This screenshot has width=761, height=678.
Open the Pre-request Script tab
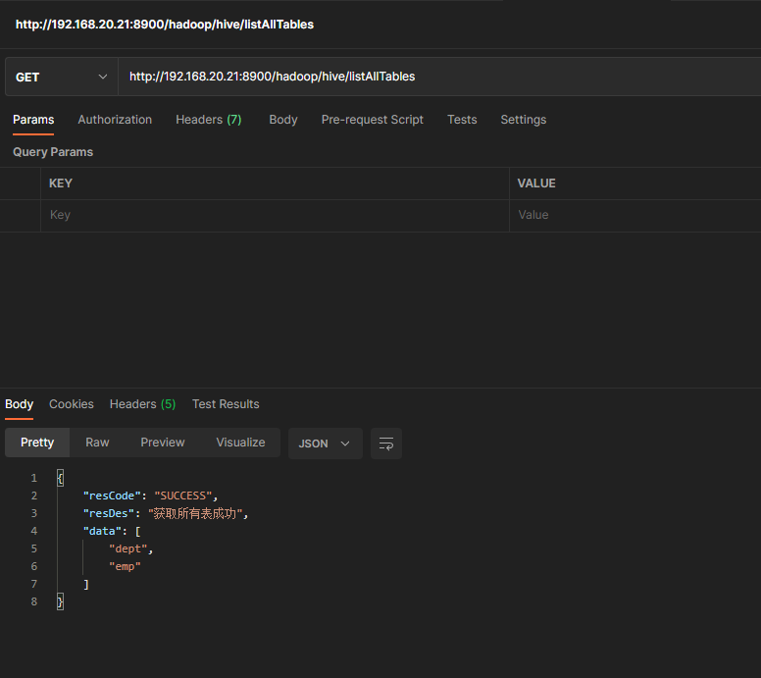point(373,120)
